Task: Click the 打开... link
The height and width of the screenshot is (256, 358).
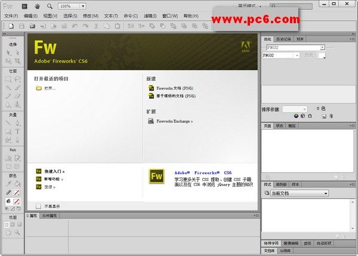Action: (x=50, y=88)
